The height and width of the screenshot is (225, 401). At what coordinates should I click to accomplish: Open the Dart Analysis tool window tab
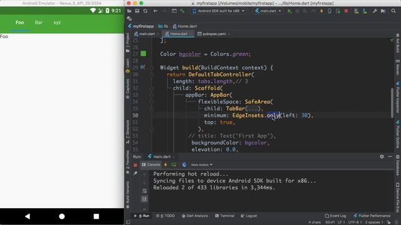pos(195,216)
